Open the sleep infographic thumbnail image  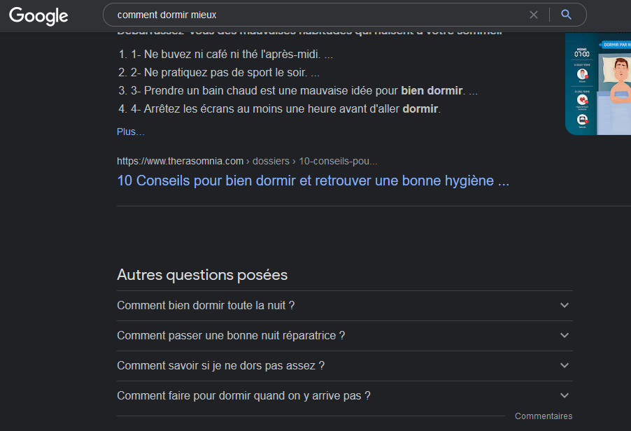click(598, 84)
